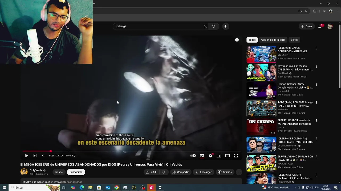This screenshot has height=191, width=341.
Task: Bookmark page with the star icon
Action: (306, 11)
